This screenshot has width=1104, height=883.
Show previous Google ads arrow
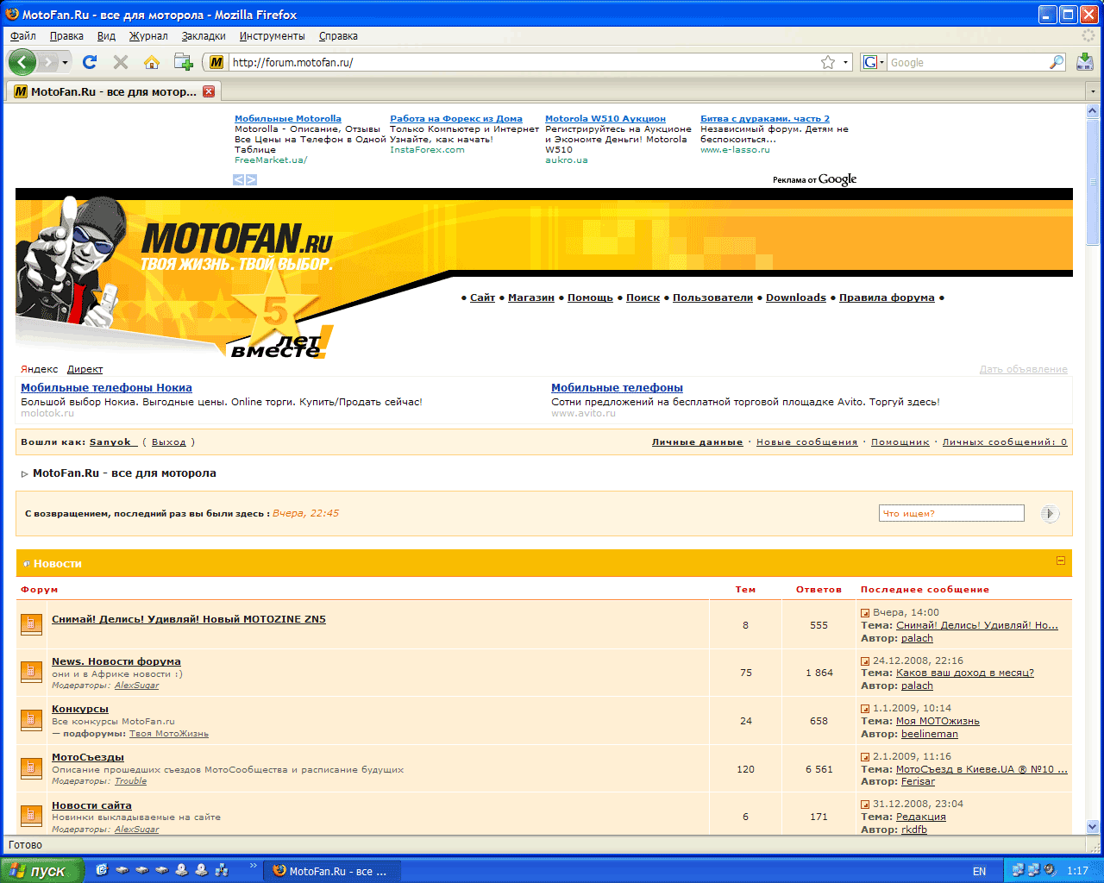[x=239, y=179]
